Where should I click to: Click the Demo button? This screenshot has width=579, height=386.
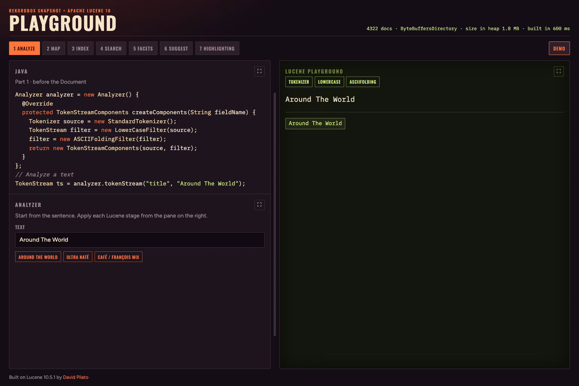(x=559, y=48)
